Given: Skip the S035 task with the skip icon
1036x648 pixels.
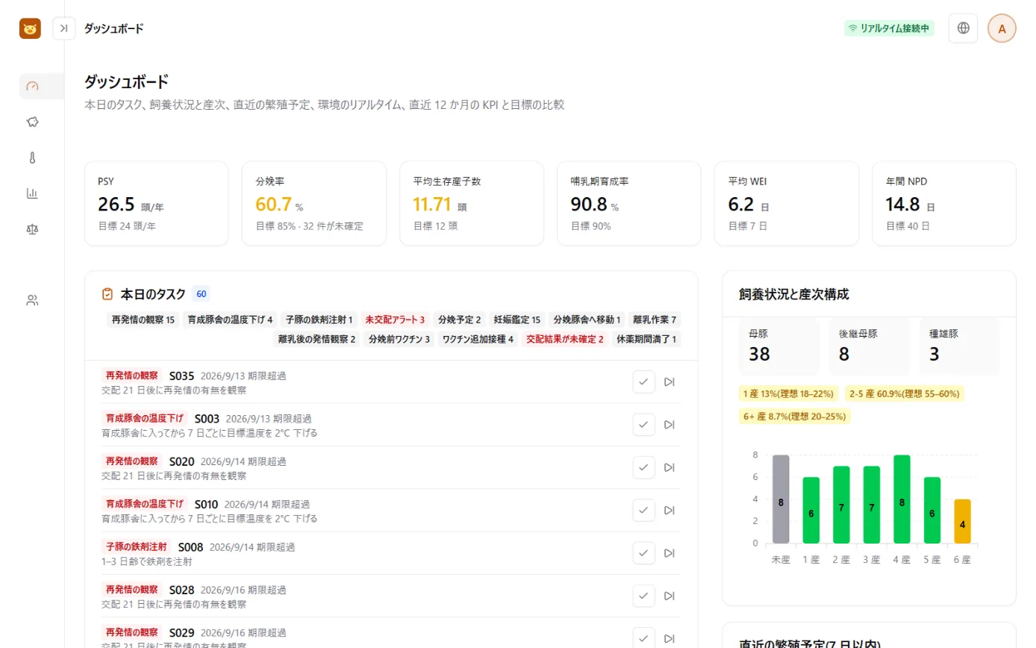Looking at the screenshot, I should (670, 382).
